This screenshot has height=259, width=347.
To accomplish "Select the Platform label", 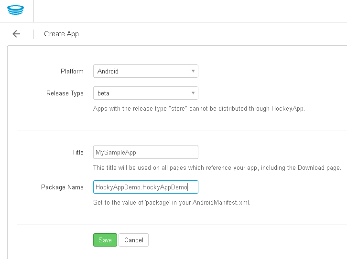I will (x=72, y=72).
